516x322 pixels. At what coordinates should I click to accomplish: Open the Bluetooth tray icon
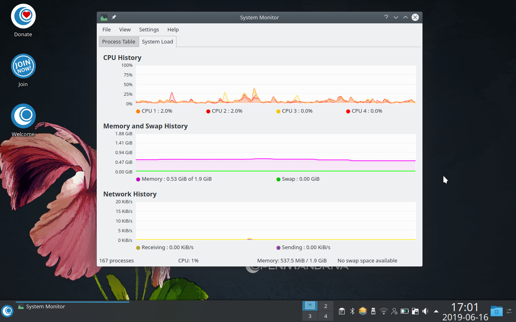[x=352, y=311]
